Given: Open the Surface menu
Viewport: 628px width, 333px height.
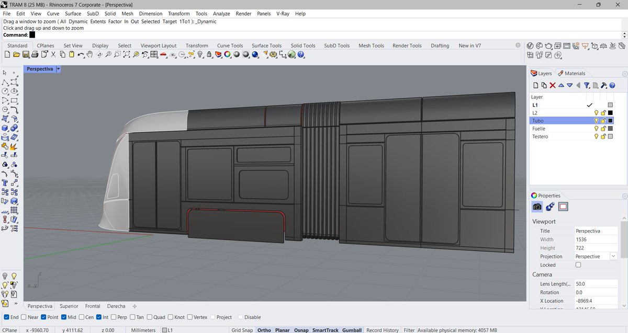Looking at the screenshot, I should 73,14.
